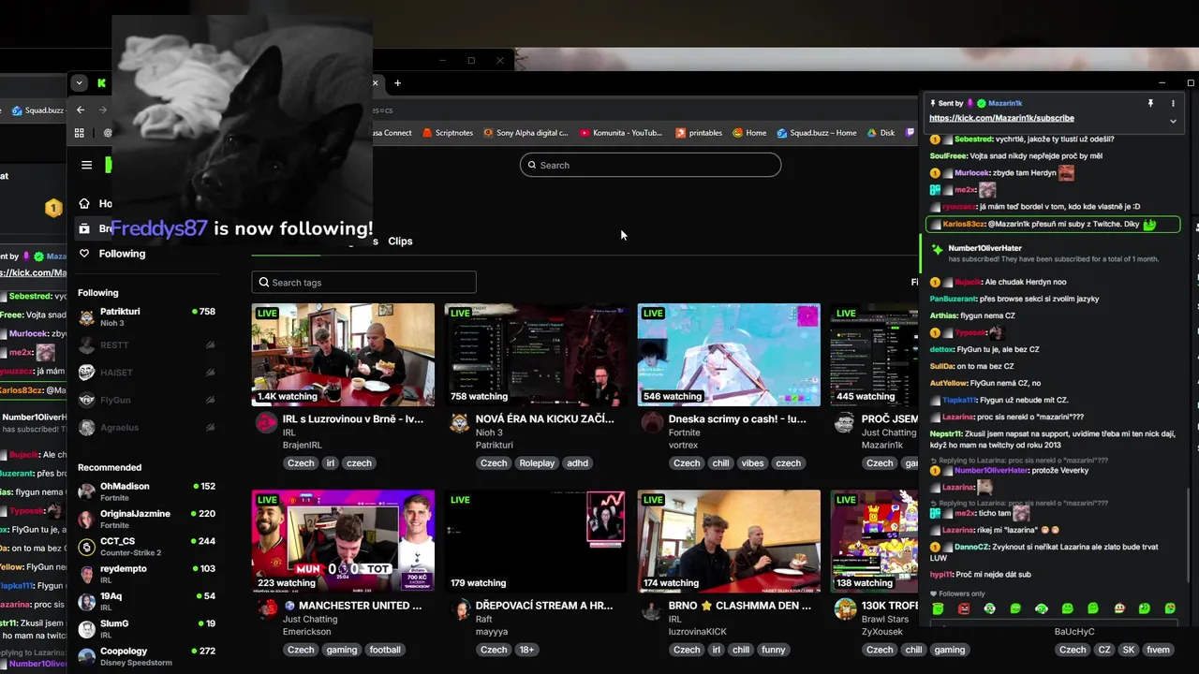Image resolution: width=1199 pixels, height=674 pixels.
Task: Open the Fortnite vortrex stream thumbnail
Action: [x=729, y=355]
